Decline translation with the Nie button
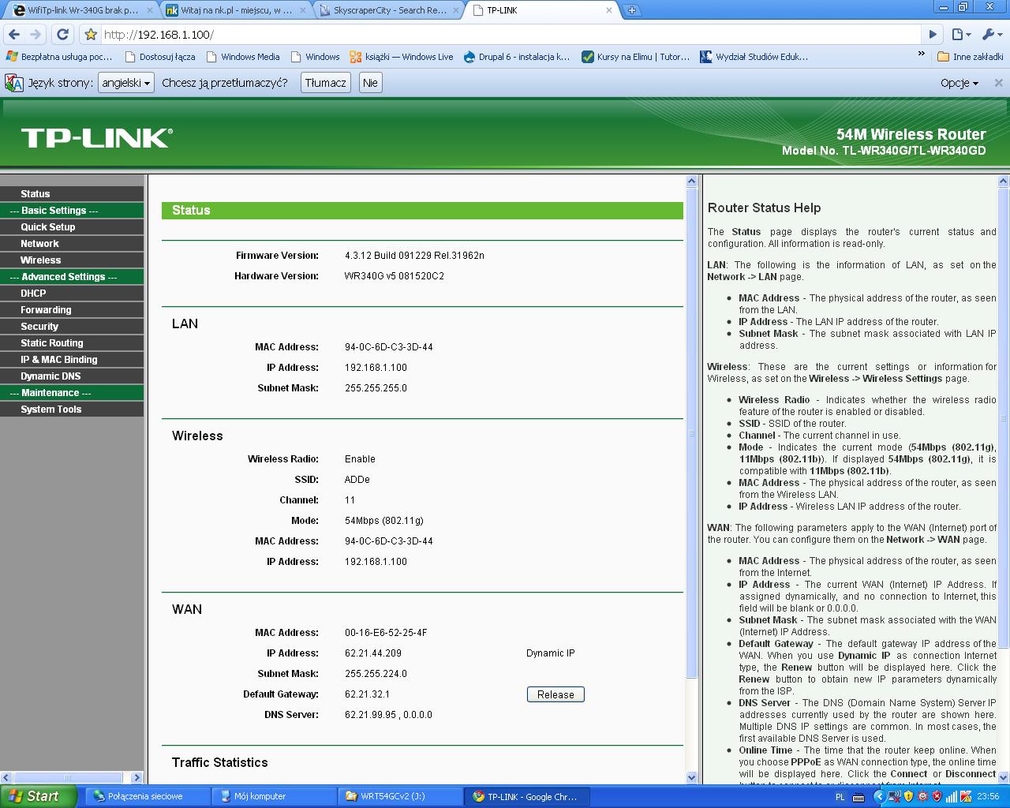The image size is (1010, 808). coord(370,83)
